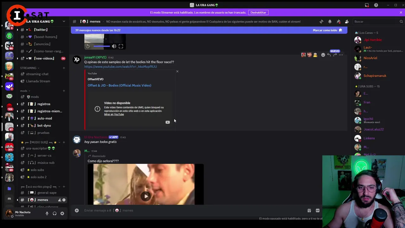Collapse the STREAMING category
The height and width of the screenshot is (228, 405).
(x=29, y=68)
